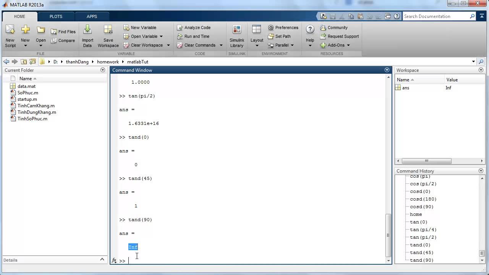Click the New plus icon
This screenshot has height=275, width=489.
click(x=25, y=30)
